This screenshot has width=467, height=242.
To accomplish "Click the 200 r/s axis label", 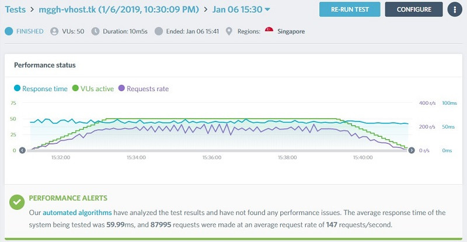I will [x=427, y=127].
